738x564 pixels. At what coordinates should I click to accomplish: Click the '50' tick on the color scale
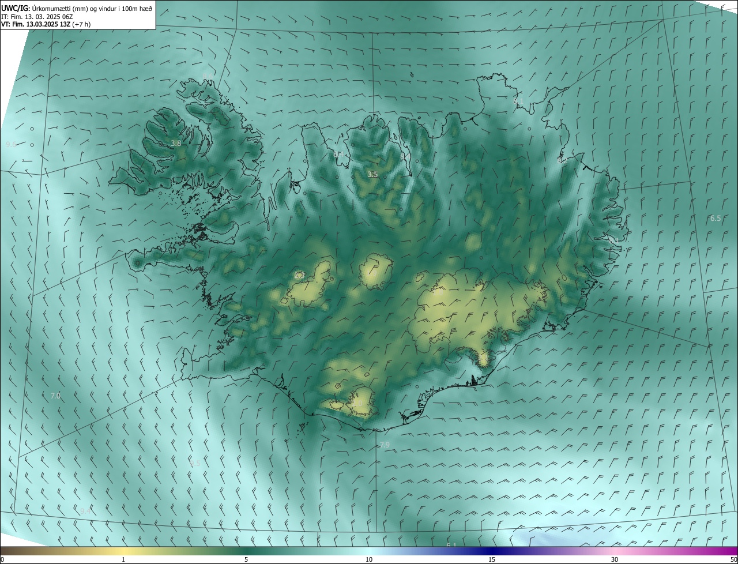click(x=733, y=559)
